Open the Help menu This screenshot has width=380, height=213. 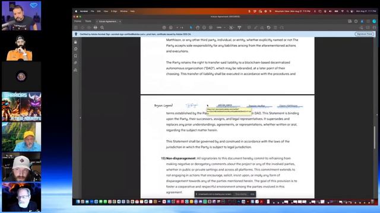pyautogui.click(x=132, y=11)
